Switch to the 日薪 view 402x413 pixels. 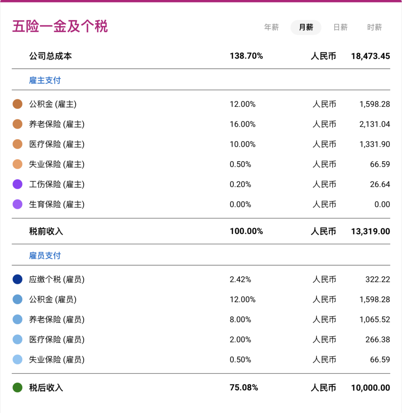click(340, 27)
